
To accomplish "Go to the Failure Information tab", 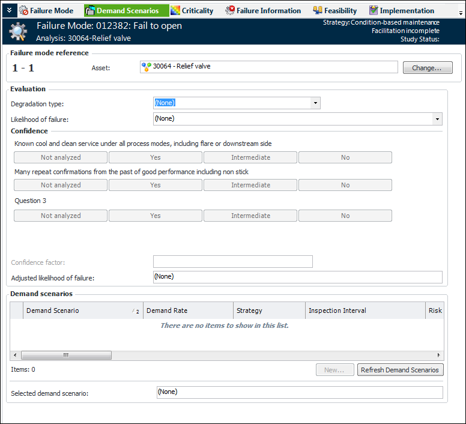I will tap(263, 11).
